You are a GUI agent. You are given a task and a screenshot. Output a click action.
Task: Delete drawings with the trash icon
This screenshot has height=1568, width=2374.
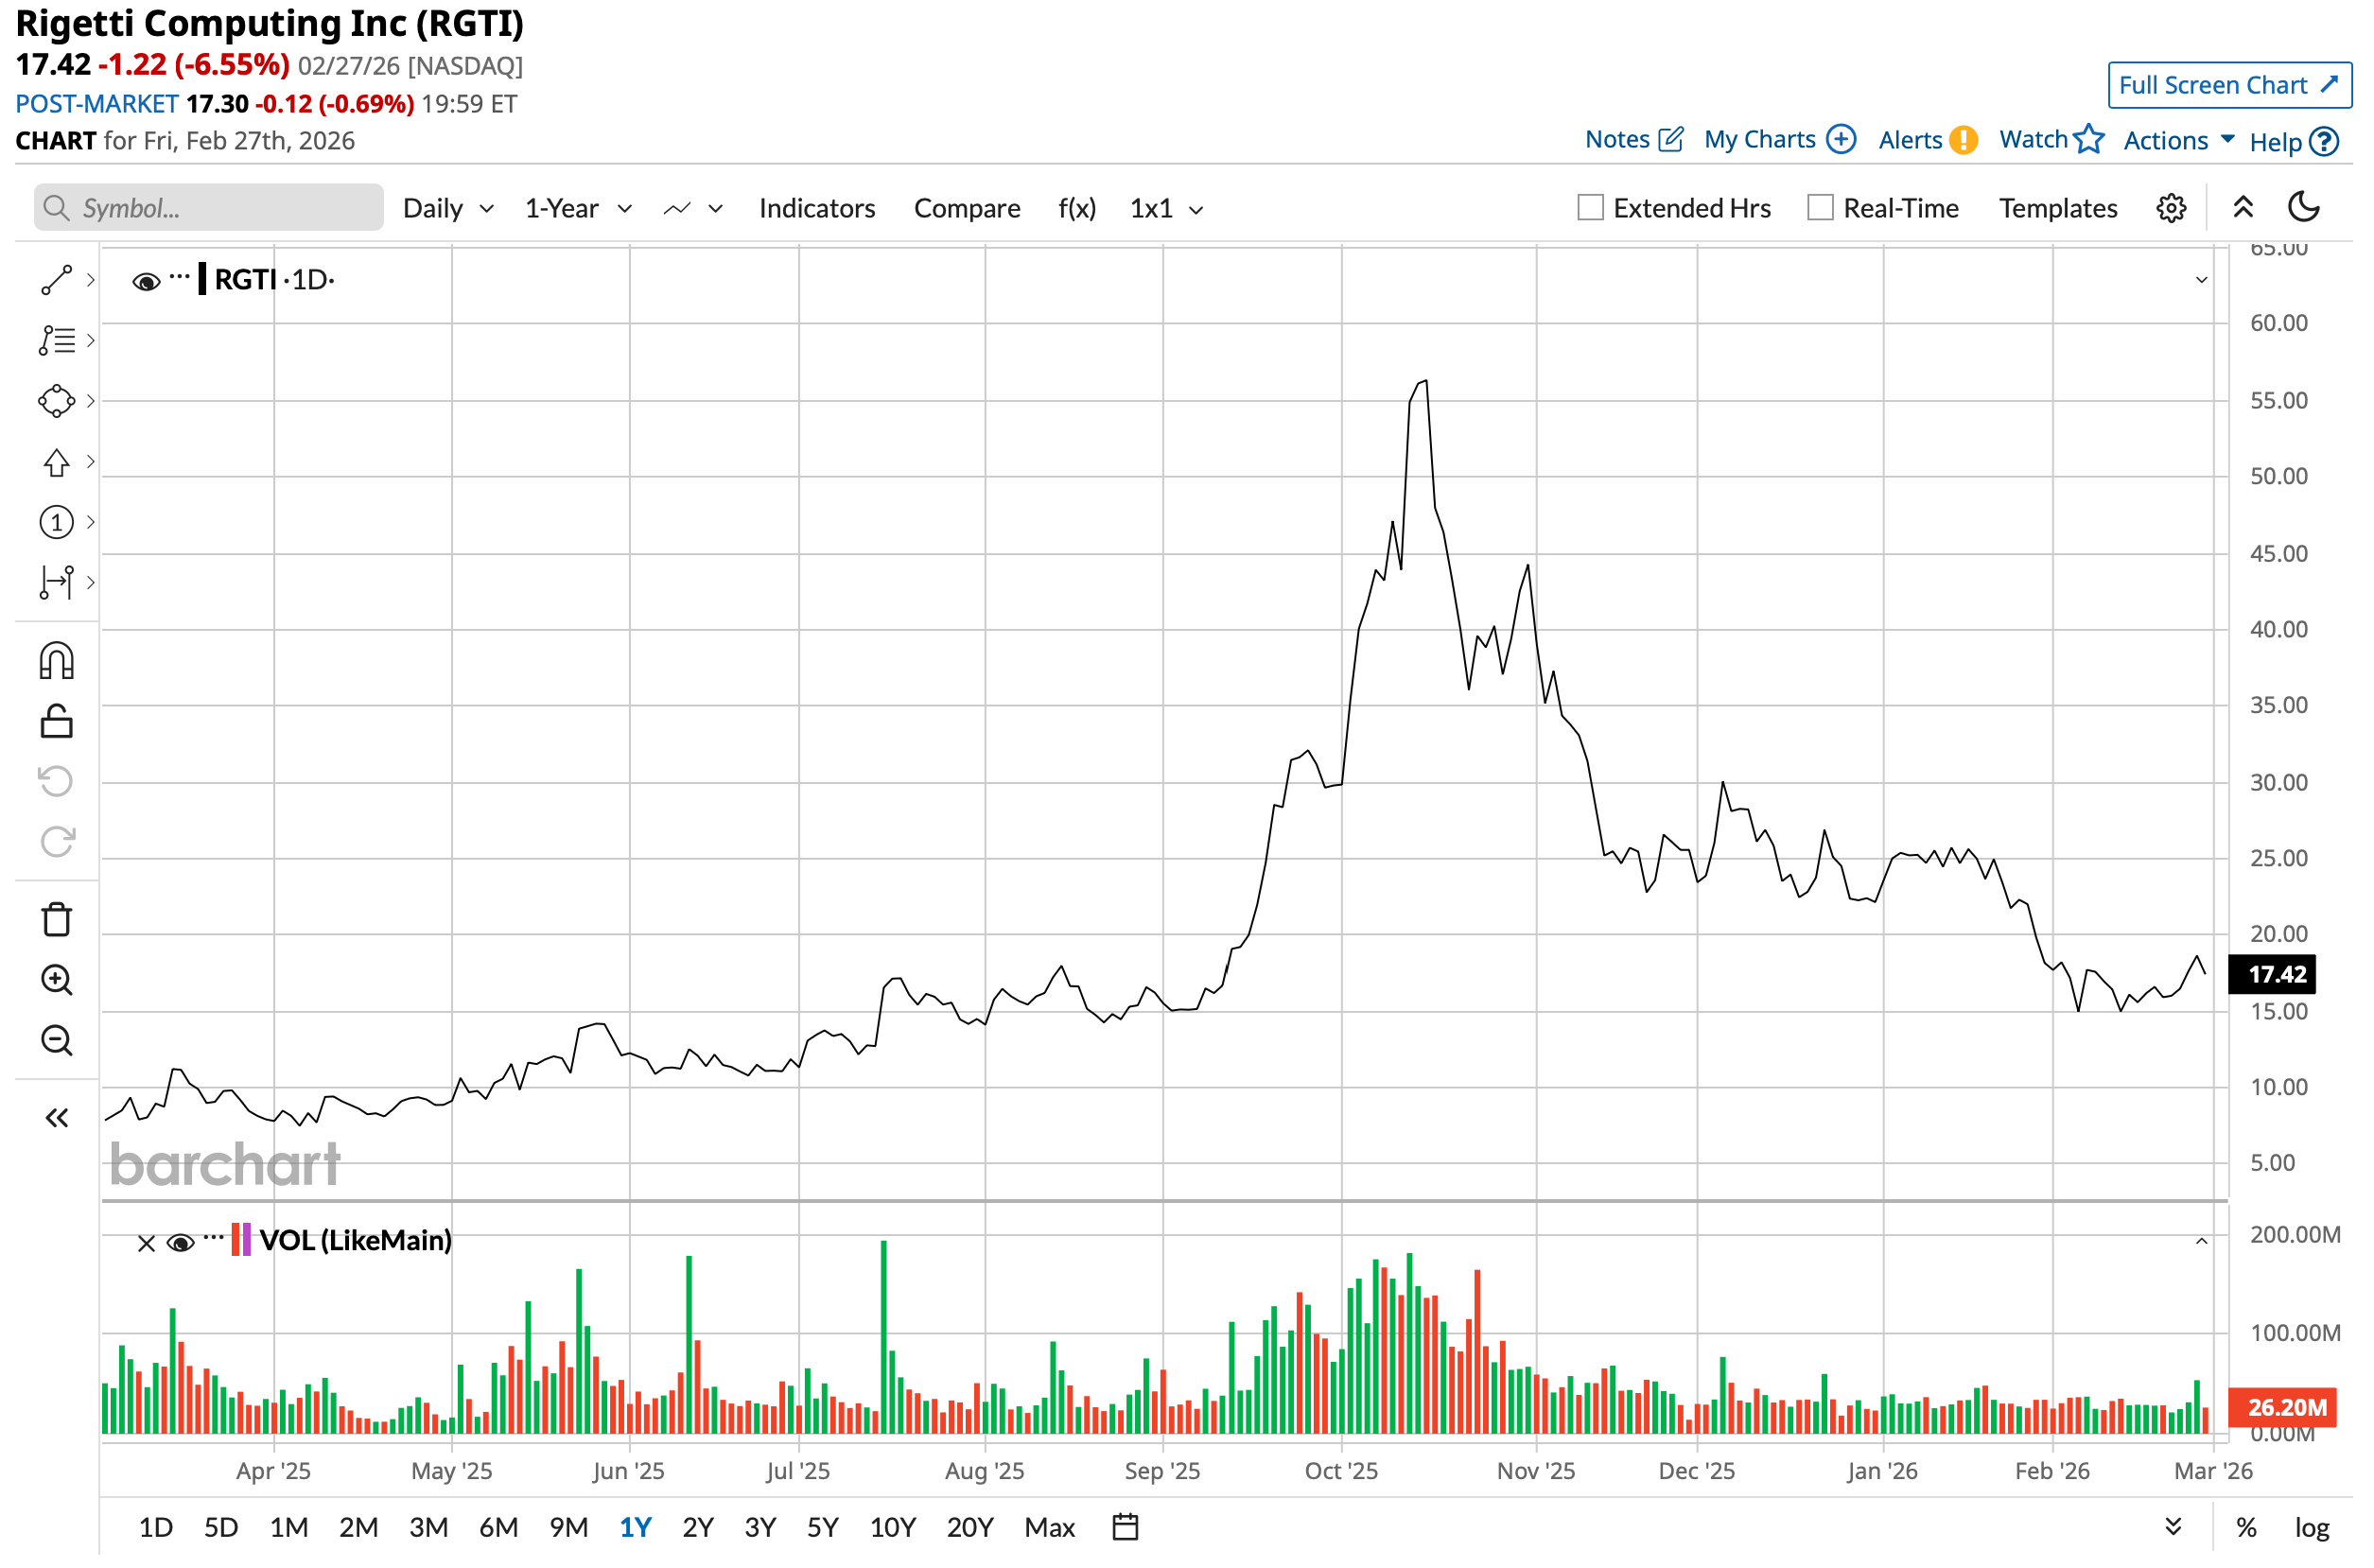pos(56,920)
